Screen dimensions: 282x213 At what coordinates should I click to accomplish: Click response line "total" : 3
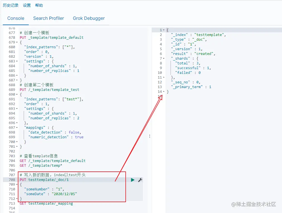click(188, 63)
